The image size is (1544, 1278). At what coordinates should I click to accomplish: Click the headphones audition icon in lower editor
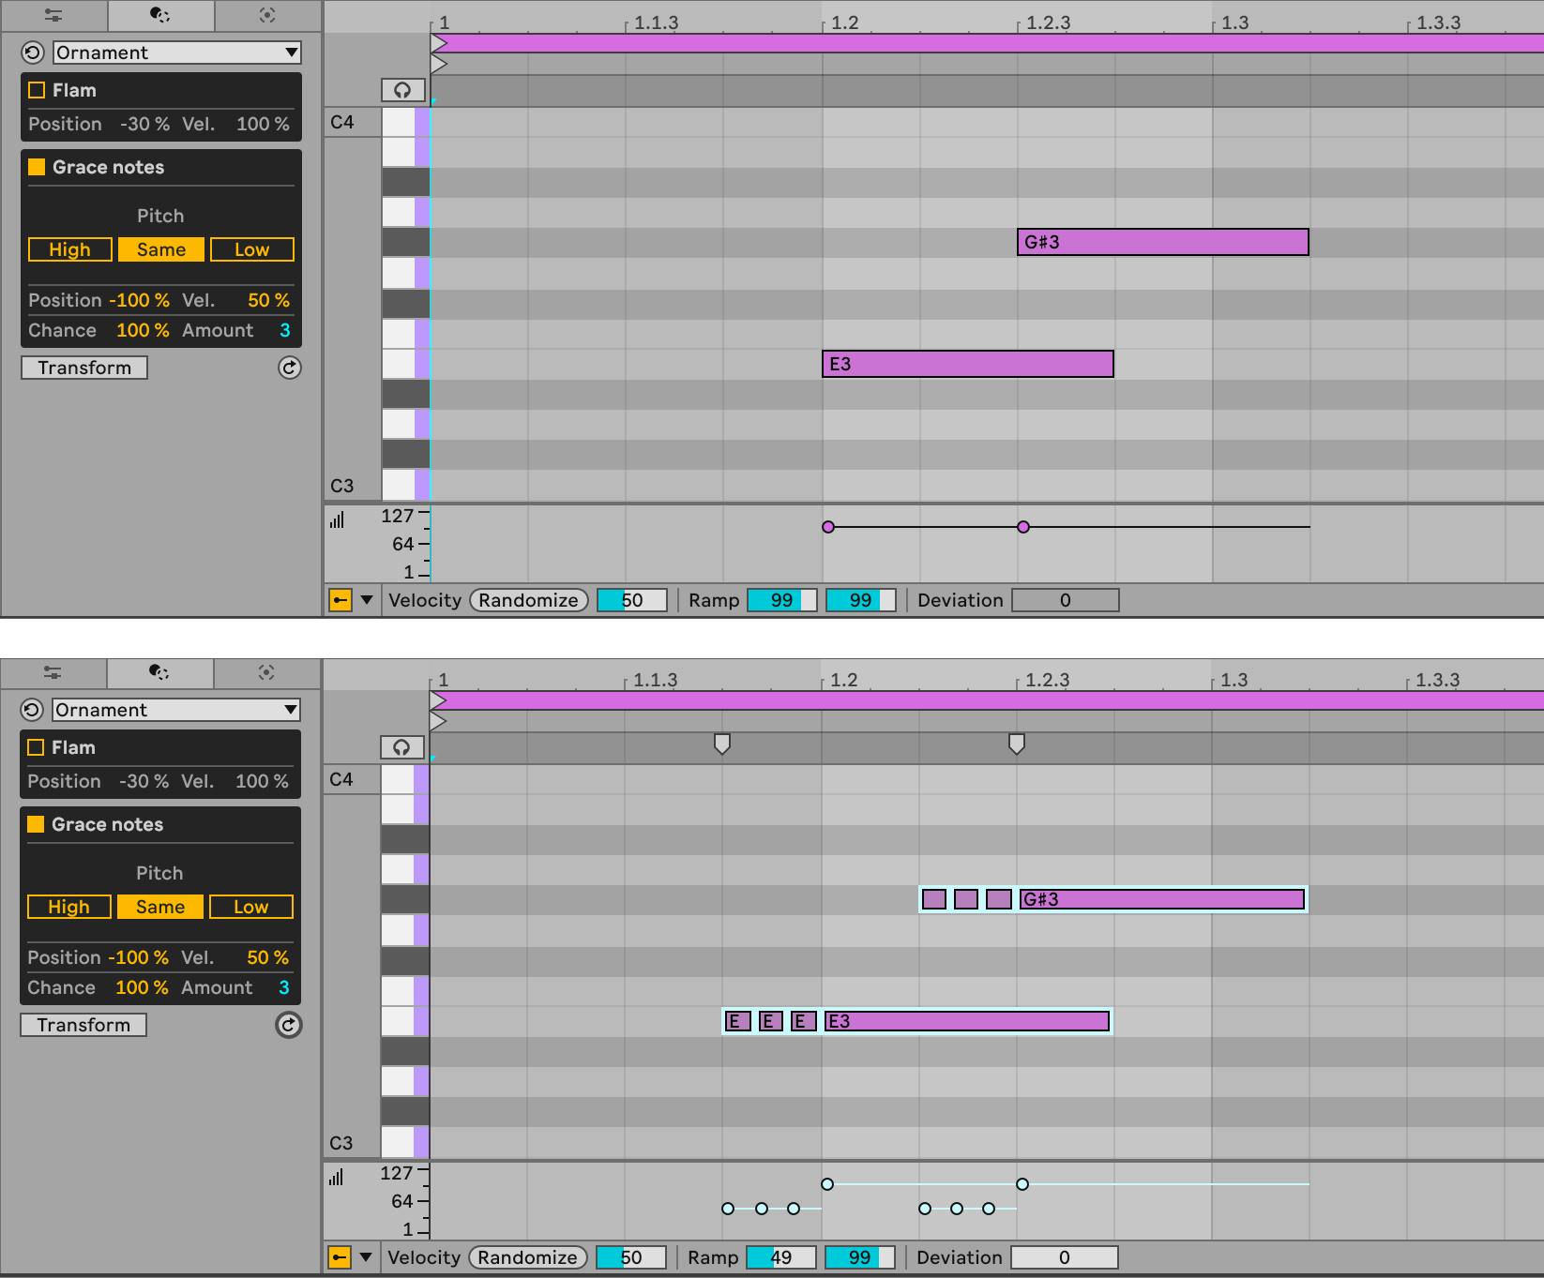(402, 746)
